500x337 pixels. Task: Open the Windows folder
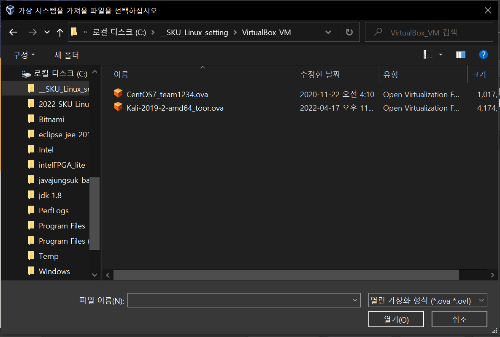click(54, 271)
